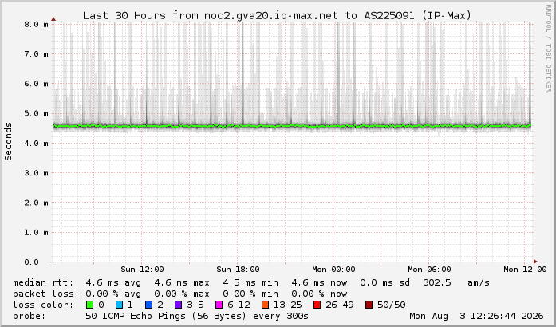Click the magenta loss swatch for 6-12
This screenshot has height=327, width=556.
[219, 305]
